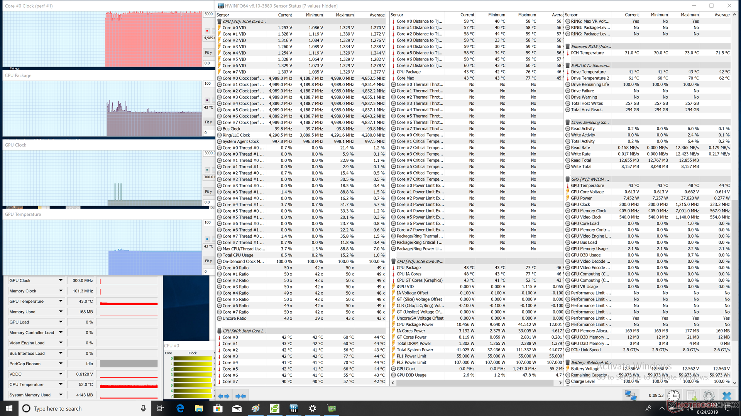Screen dimensions: 741x416
Task: Close sensors with the blue X icon
Action: (727, 396)
